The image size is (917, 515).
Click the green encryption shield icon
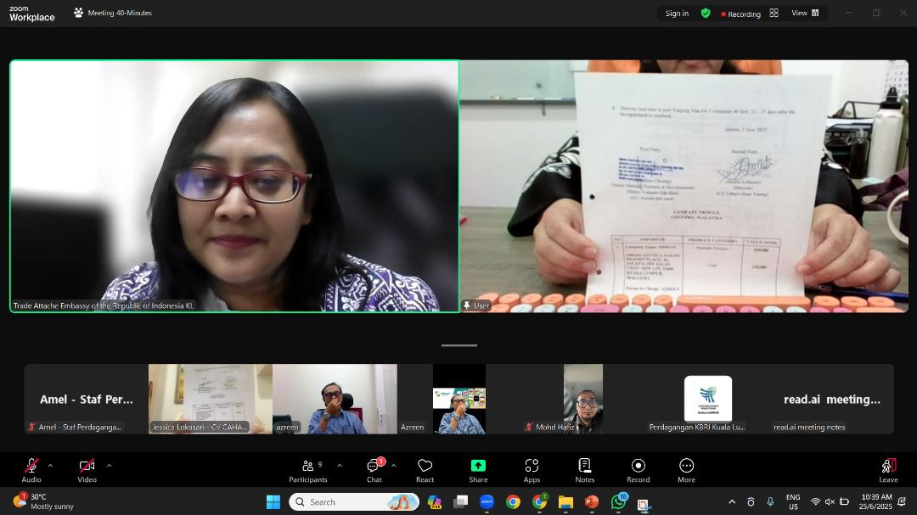(706, 13)
